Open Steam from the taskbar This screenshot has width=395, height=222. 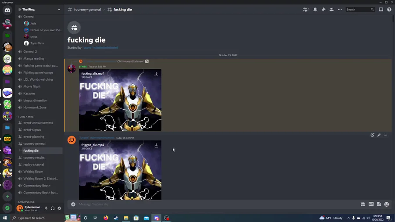[115, 218]
